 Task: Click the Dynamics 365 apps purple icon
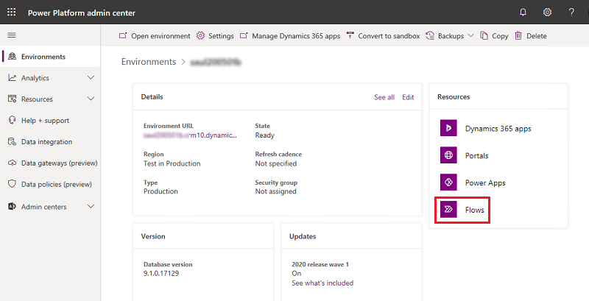click(x=448, y=128)
